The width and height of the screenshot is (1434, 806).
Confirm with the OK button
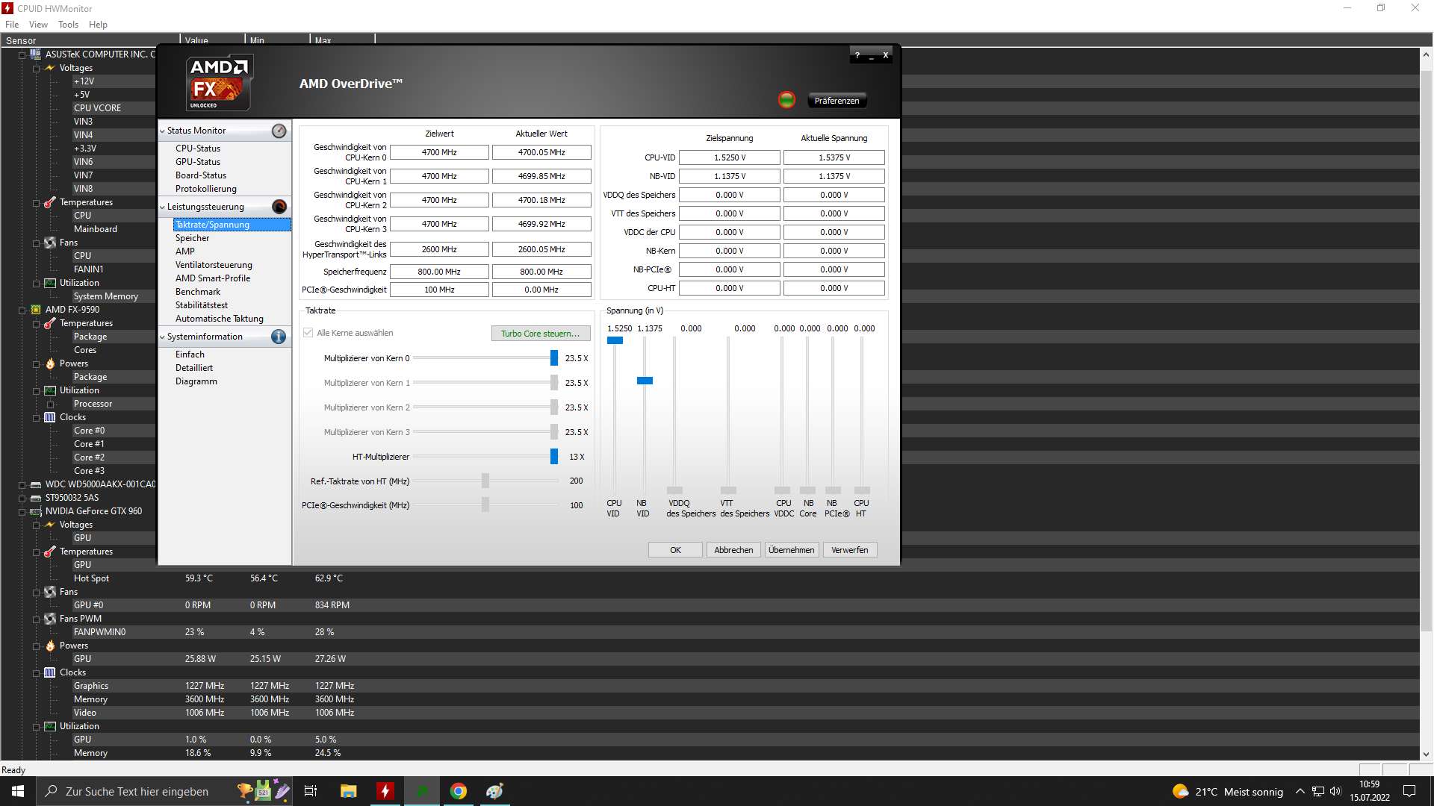pos(675,550)
